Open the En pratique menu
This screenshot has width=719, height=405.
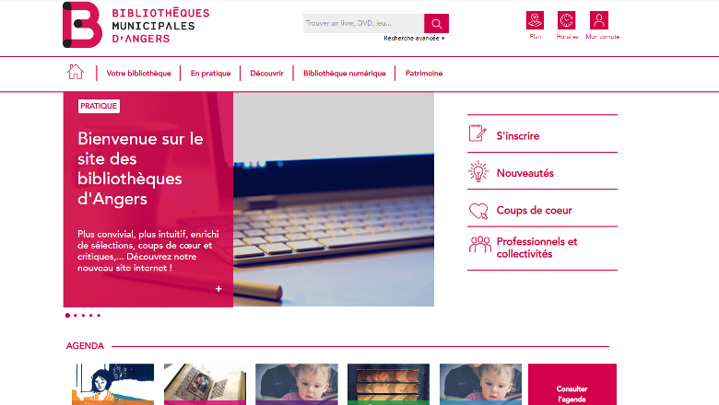click(x=210, y=74)
